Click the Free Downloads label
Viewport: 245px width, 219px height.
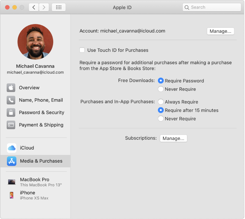click(136, 81)
